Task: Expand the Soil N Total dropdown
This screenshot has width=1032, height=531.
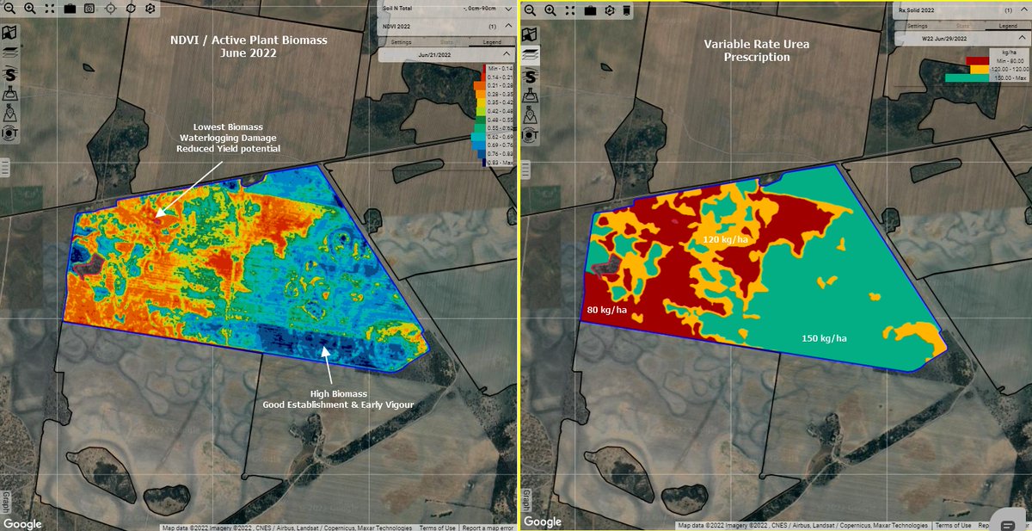Action: point(507,9)
